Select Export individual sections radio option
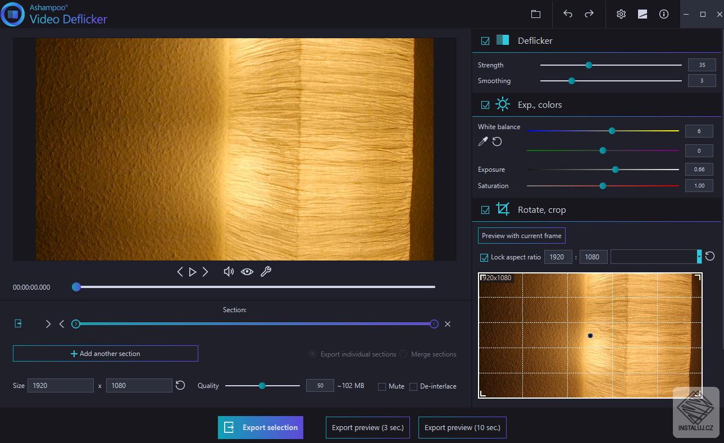Viewport: 724px width, 443px height. point(313,354)
